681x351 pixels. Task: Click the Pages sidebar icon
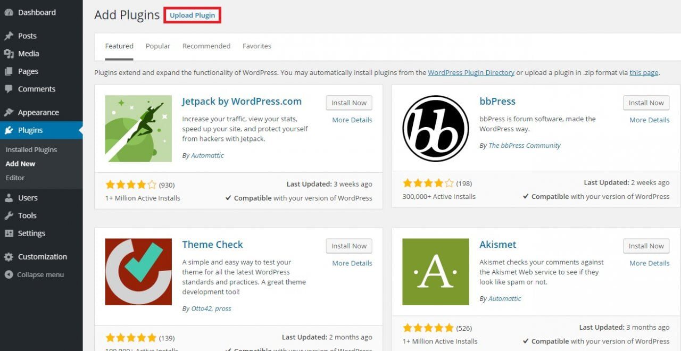(9, 71)
